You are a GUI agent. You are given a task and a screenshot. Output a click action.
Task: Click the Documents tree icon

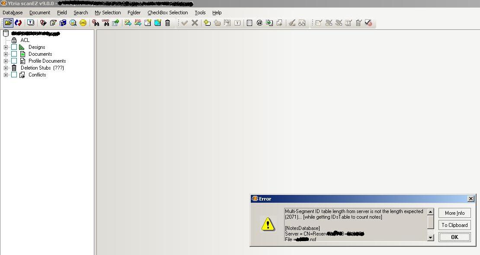point(22,54)
